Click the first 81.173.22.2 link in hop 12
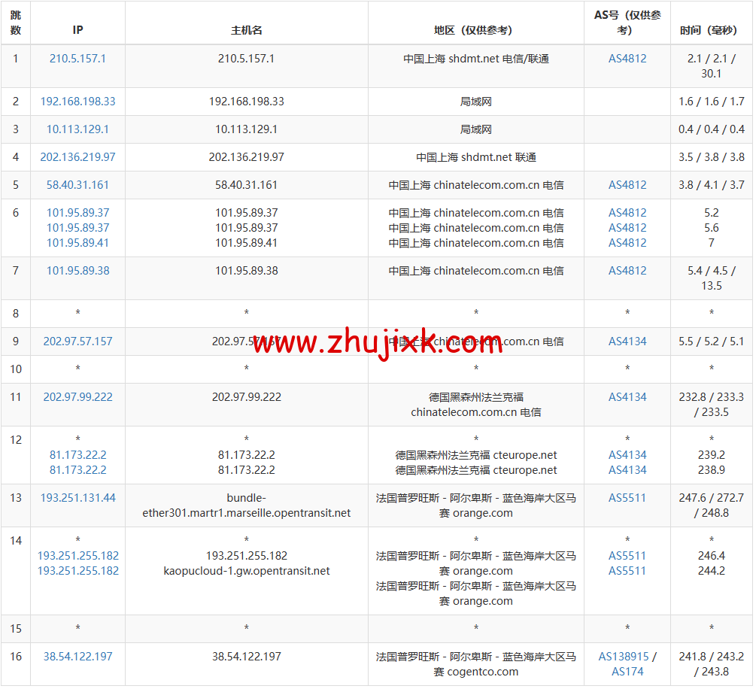The width and height of the screenshot is (756, 689). [x=77, y=454]
